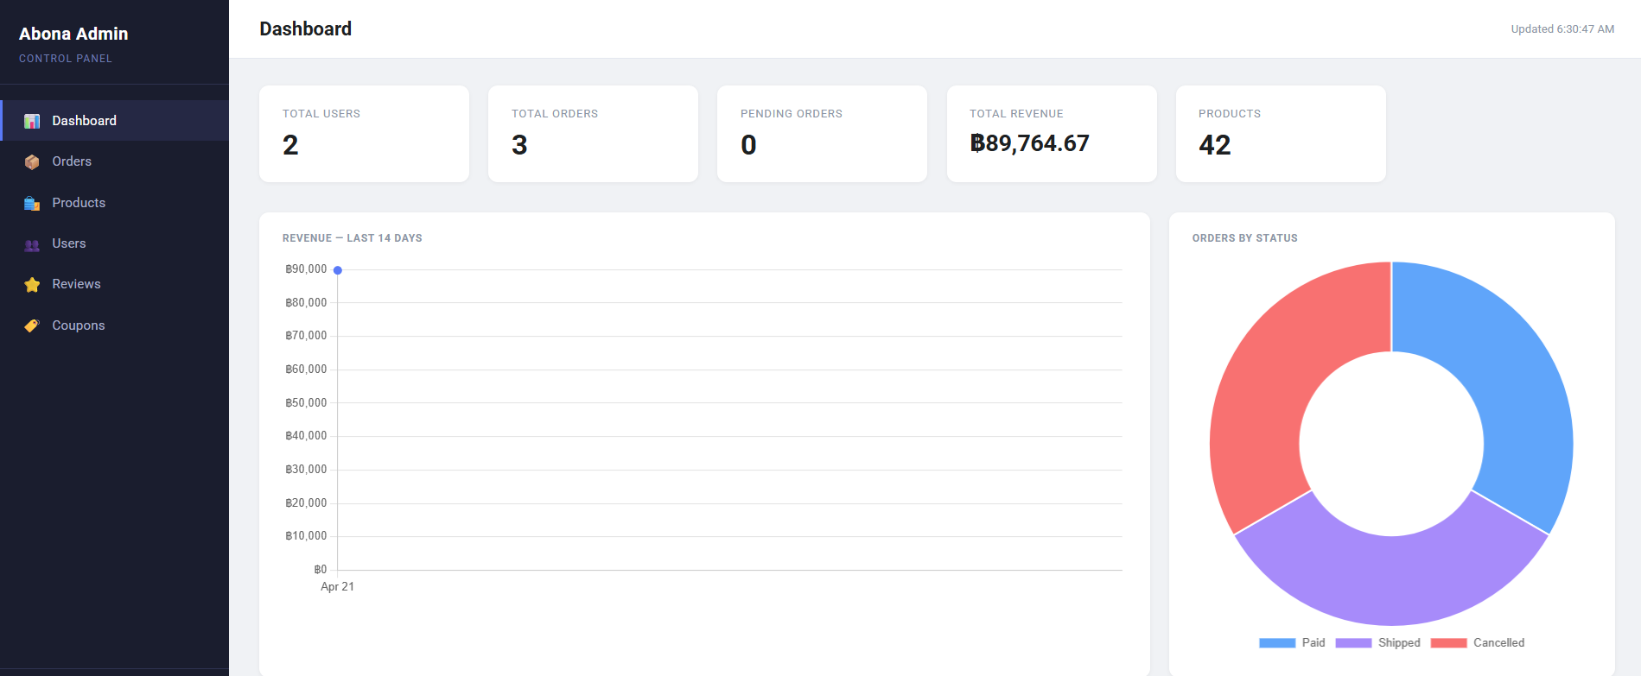
Task: Click the Users people icon
Action: point(32,244)
